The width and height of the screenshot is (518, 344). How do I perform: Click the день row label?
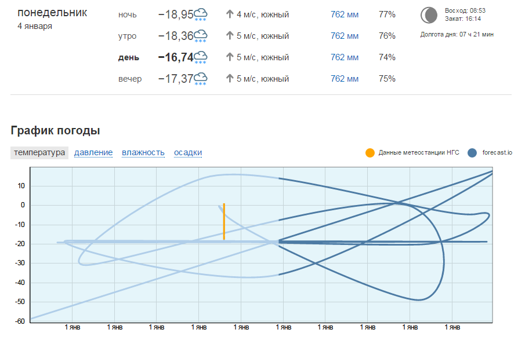tap(129, 58)
